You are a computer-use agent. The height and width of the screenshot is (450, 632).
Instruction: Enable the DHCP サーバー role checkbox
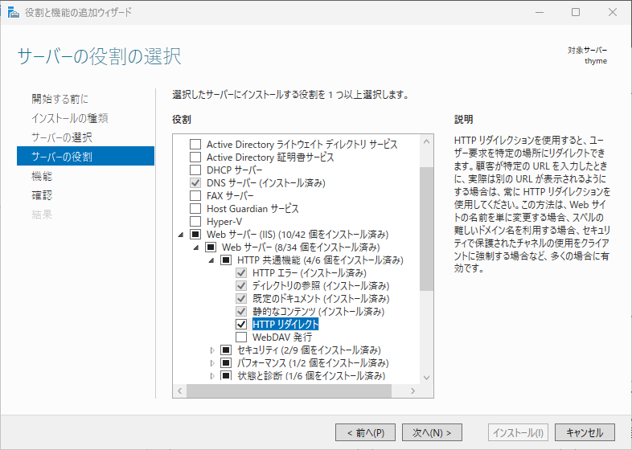pos(195,170)
